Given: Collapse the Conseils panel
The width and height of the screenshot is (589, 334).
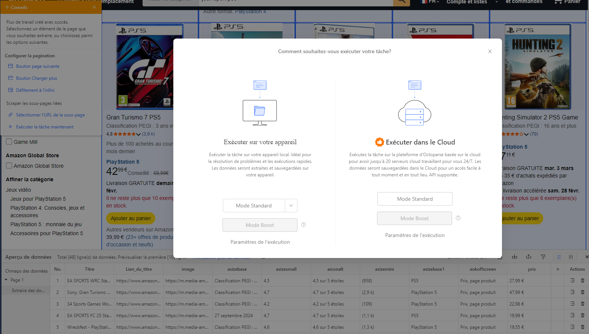Looking at the screenshot, I should coord(94,7).
